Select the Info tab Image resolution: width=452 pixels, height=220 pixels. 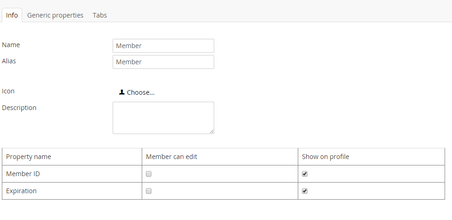tap(12, 15)
